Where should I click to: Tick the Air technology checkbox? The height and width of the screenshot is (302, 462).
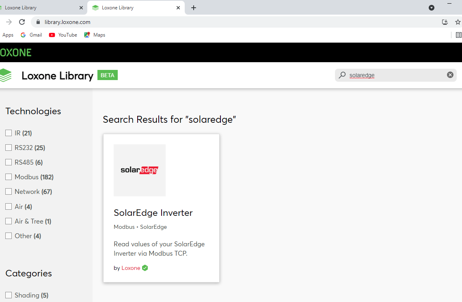click(x=9, y=206)
